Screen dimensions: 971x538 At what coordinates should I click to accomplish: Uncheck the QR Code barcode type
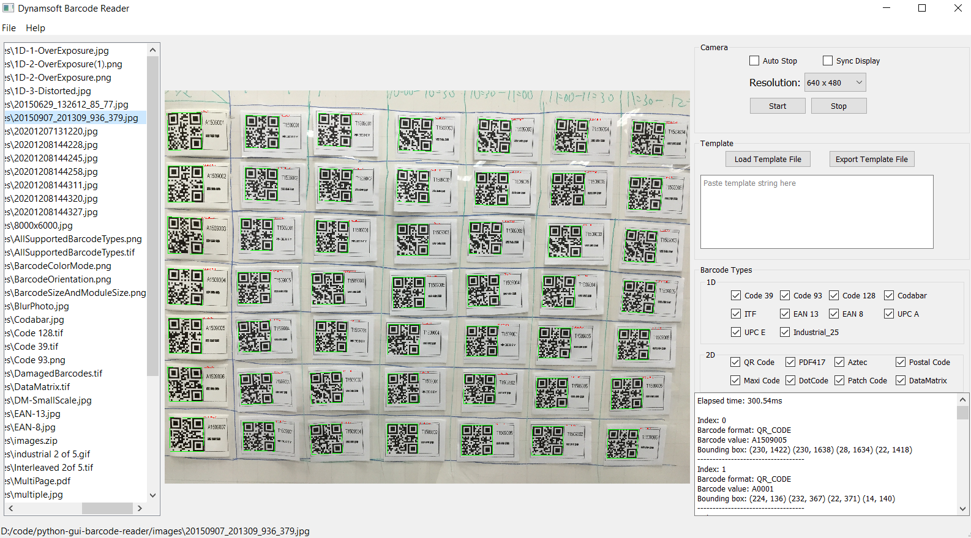(x=735, y=362)
